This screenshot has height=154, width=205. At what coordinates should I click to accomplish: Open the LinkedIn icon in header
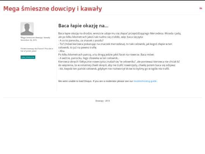click(201, 8)
